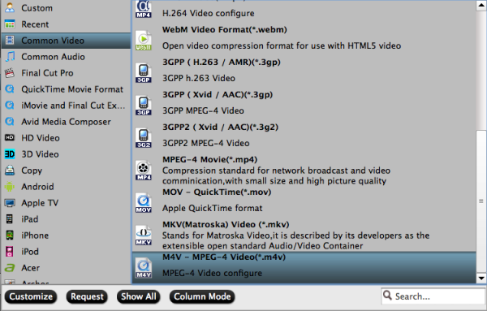Select iMovie and Final Cut Ex... category

(73, 106)
